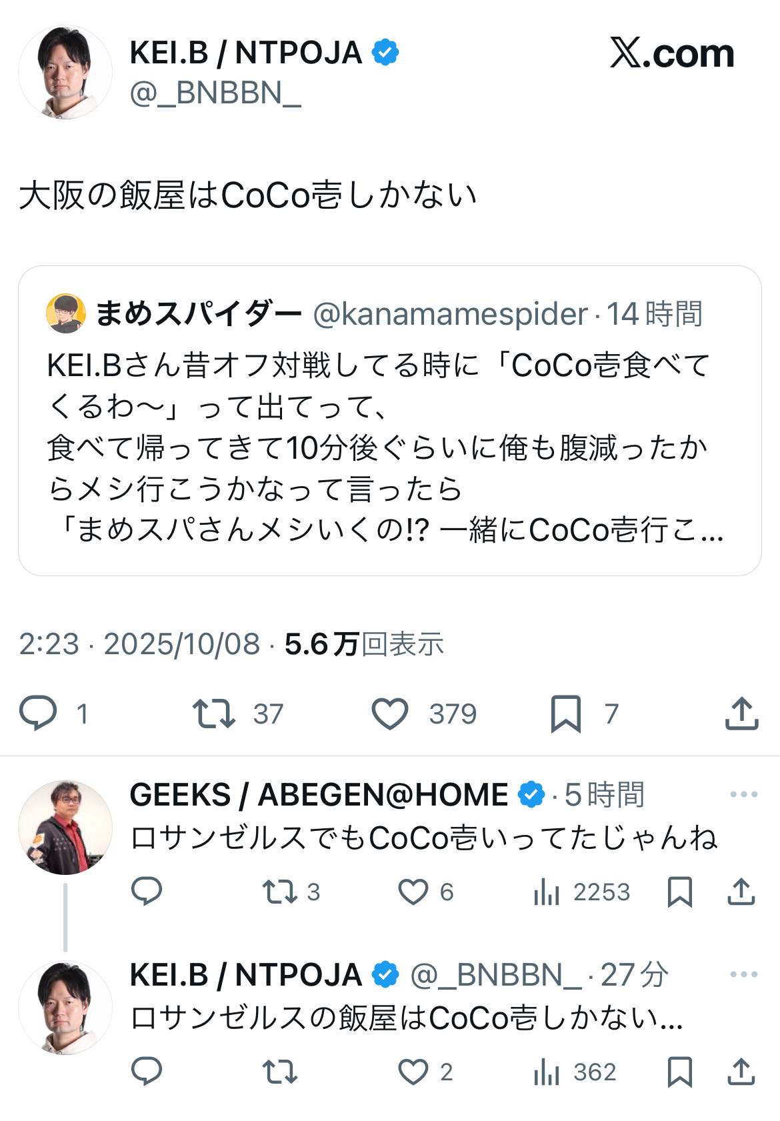Reply to the main CoCo壱 post
Screen dimensions: 780x1121
point(38,714)
